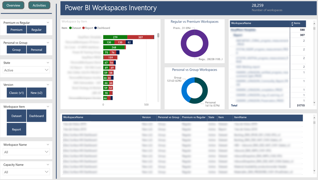Image resolution: width=318 pixels, height=180 pixels.
Task: Sort bottom table by Premium vs Regular column
Action: 194,118
